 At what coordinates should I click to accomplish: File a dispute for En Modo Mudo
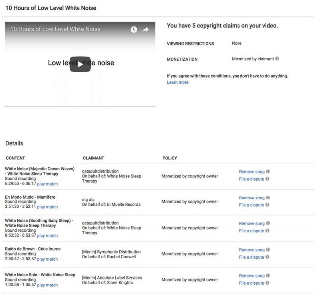coord(251,205)
